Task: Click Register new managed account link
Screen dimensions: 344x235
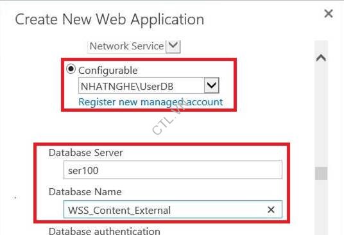Action: point(150,102)
